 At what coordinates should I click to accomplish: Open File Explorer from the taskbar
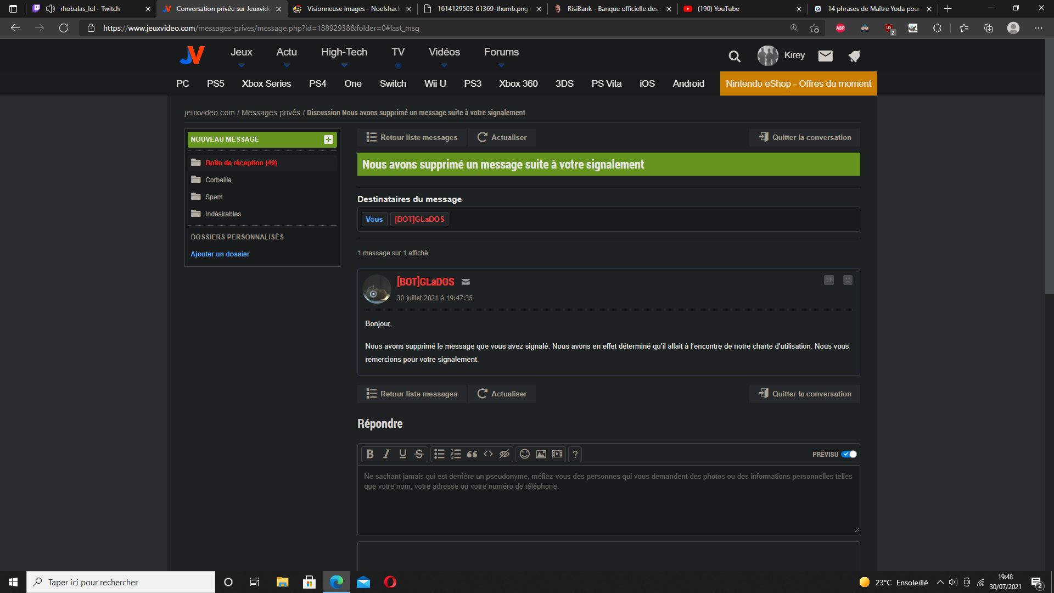pos(282,582)
